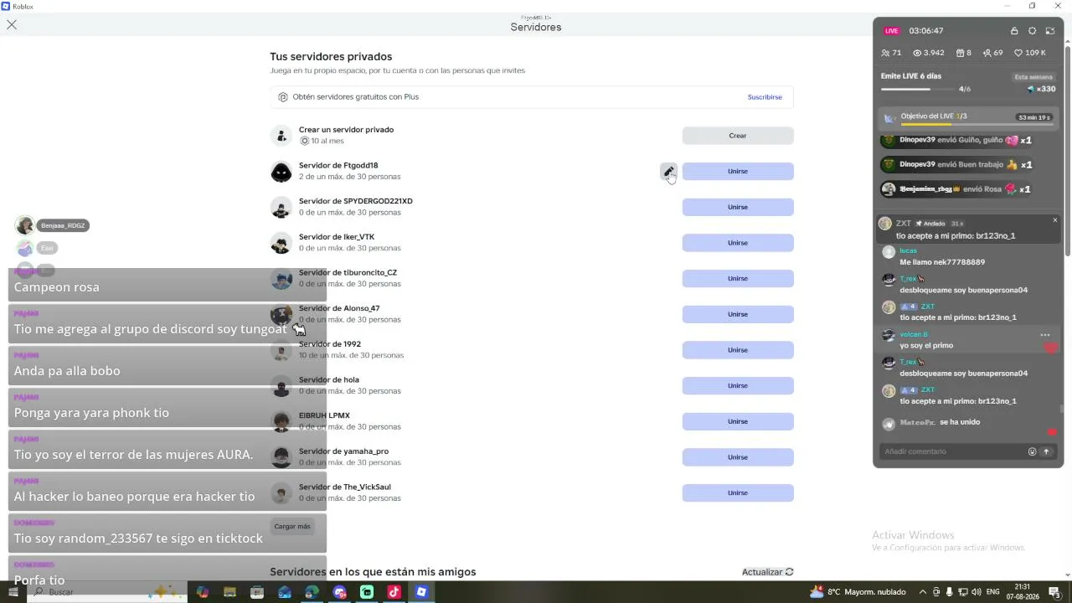Click the 'Ponga yara yara phonk tio' message
1072x603 pixels.
(91, 413)
